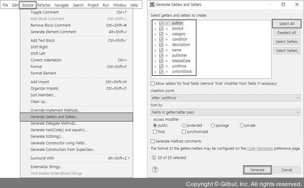Open the Edit menu

tap(15, 5)
